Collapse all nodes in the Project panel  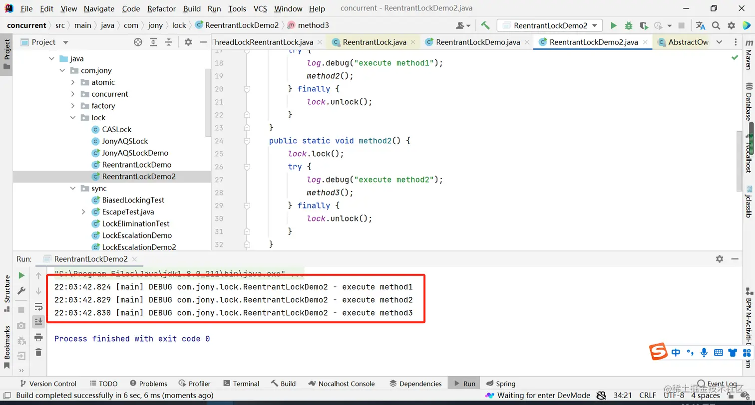click(x=169, y=42)
